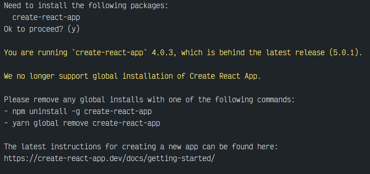Screen dimensions: 370x174
Task: Click 'Please remove any global installs' line
Action: click(149, 100)
